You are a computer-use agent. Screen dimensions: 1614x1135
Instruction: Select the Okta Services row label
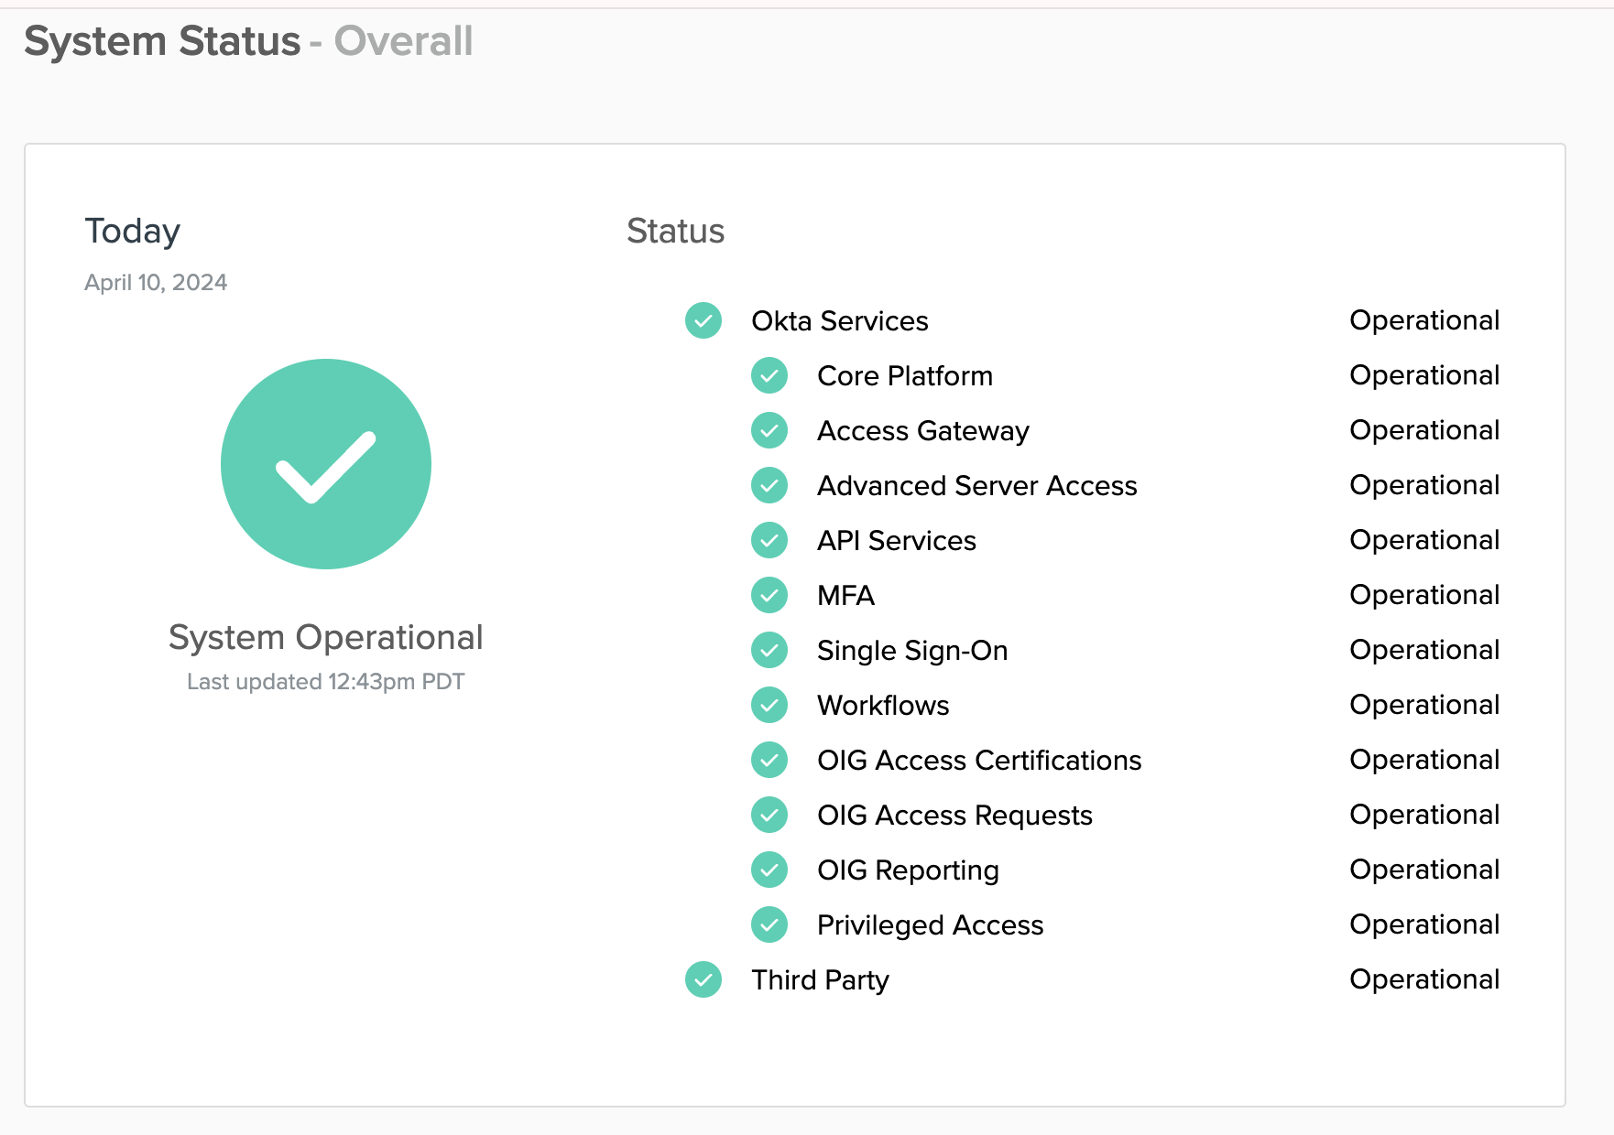tap(840, 321)
